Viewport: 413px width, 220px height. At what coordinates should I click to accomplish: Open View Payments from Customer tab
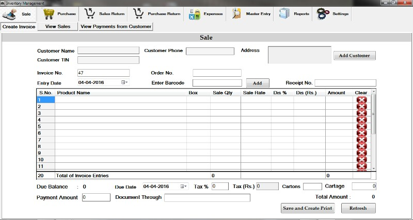pyautogui.click(x=116, y=27)
